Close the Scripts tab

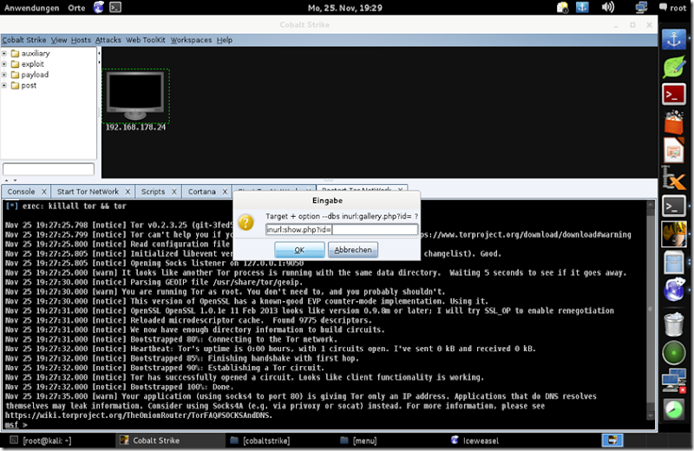point(174,192)
